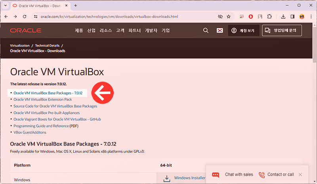
Task: Click Chat with sales
Action: click(239, 174)
